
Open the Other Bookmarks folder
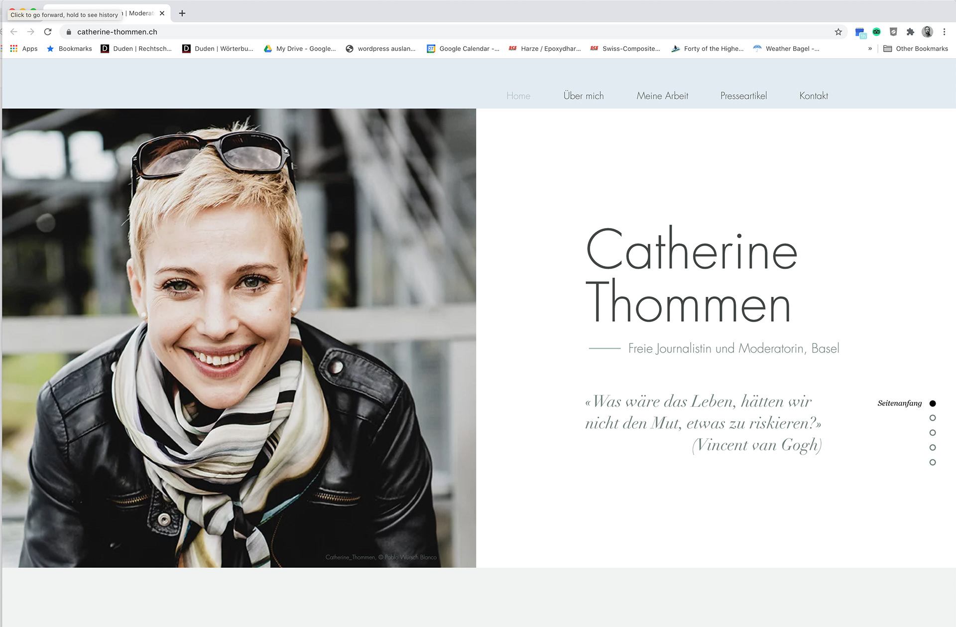click(x=916, y=48)
